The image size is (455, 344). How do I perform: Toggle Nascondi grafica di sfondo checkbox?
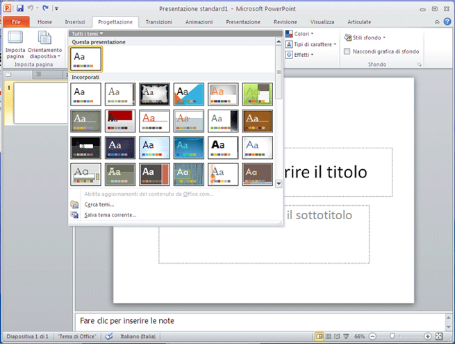pyautogui.click(x=347, y=51)
